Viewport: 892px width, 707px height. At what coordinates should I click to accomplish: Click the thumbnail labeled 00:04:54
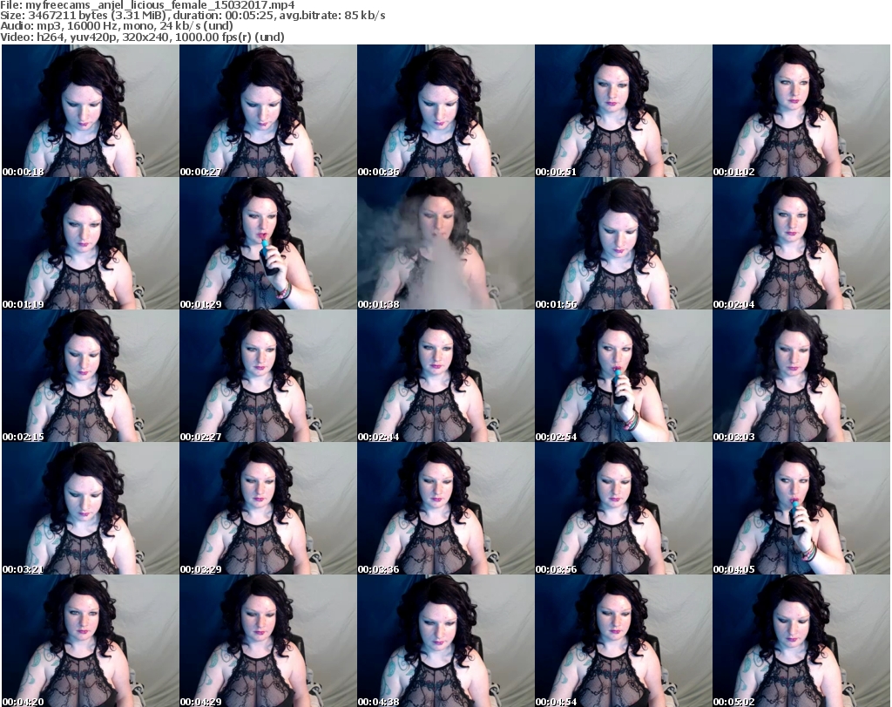click(623, 641)
